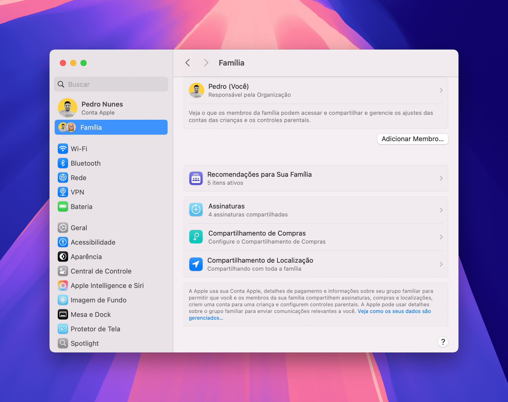Expand Compartilhamento de Compras chevron
The height and width of the screenshot is (402, 508).
coord(441,237)
